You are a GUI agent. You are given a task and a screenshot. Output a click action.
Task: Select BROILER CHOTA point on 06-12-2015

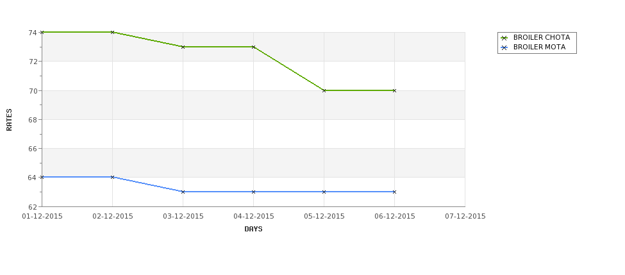click(395, 90)
